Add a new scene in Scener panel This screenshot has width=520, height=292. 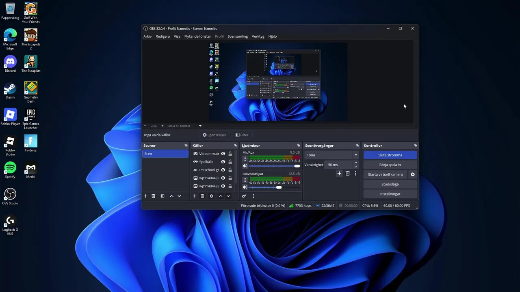point(146,196)
